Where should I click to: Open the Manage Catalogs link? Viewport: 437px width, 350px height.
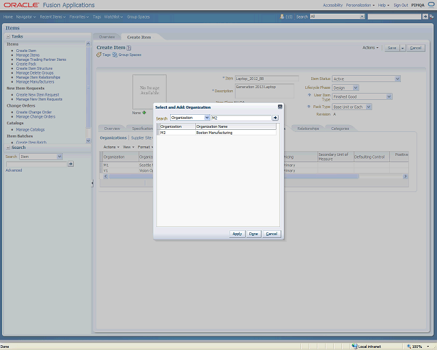coord(30,129)
